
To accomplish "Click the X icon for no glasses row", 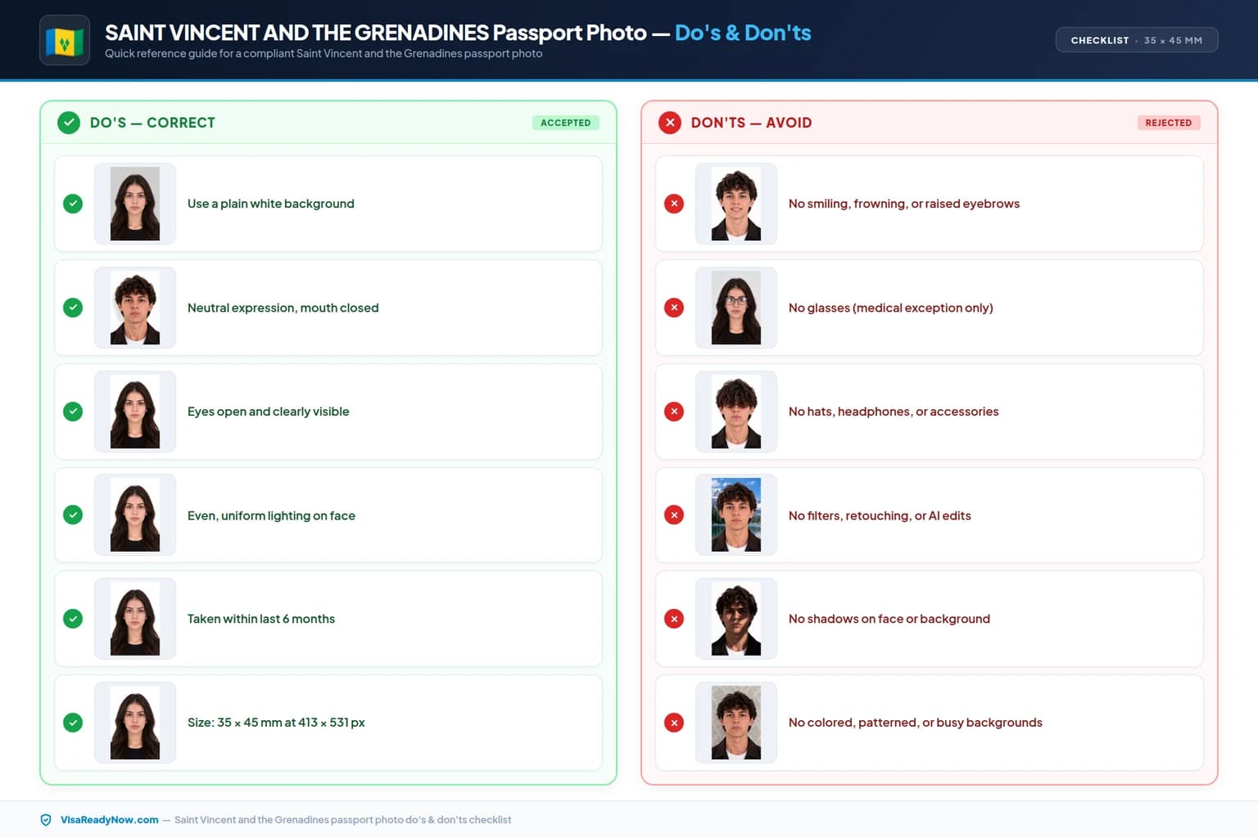I will (x=674, y=308).
